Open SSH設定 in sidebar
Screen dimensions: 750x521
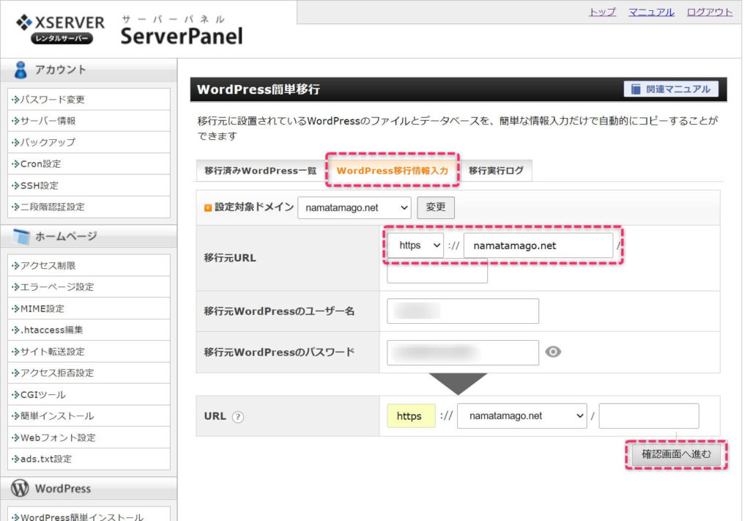(x=89, y=185)
